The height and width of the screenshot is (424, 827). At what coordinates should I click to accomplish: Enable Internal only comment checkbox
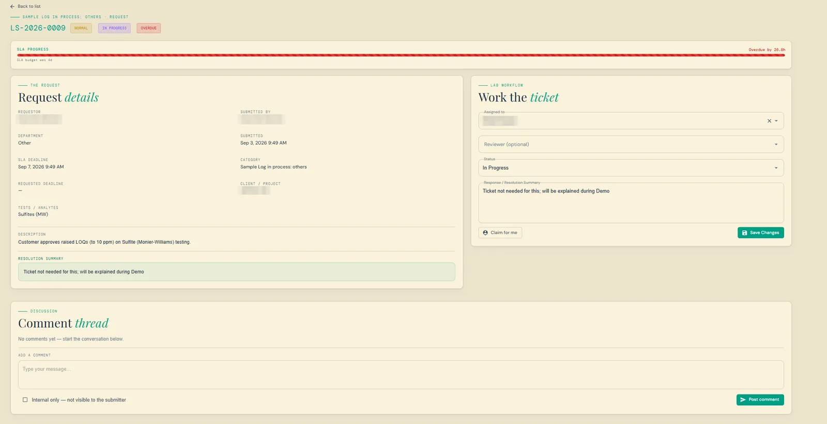click(25, 400)
